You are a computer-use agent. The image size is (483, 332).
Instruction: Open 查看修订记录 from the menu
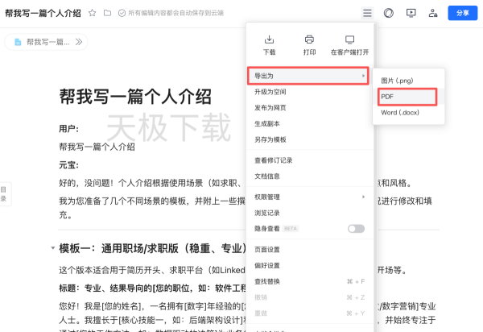pos(273,160)
